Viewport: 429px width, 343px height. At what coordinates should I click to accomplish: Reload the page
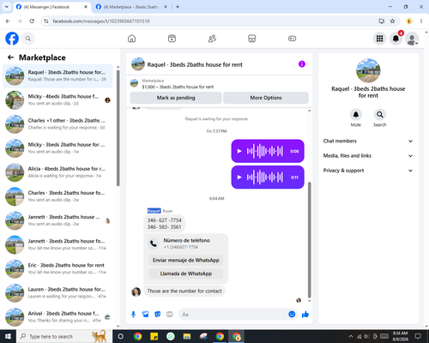32,21
